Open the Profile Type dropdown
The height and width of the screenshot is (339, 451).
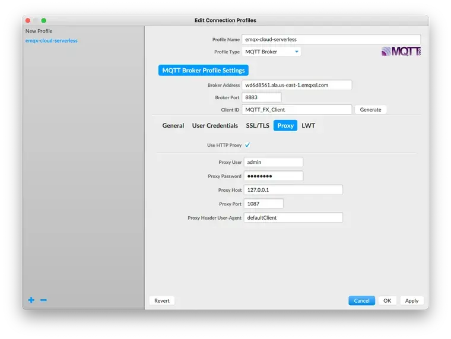pyautogui.click(x=272, y=52)
